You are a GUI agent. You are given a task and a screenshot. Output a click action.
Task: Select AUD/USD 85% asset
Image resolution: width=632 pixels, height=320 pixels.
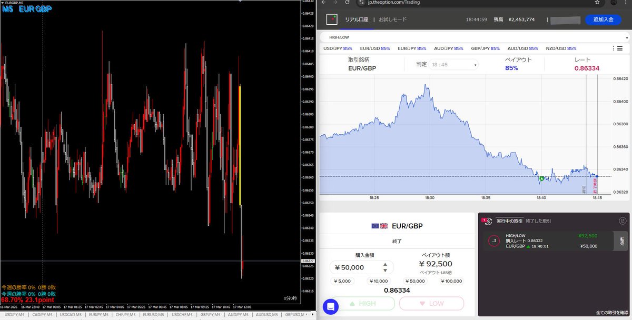click(x=523, y=48)
